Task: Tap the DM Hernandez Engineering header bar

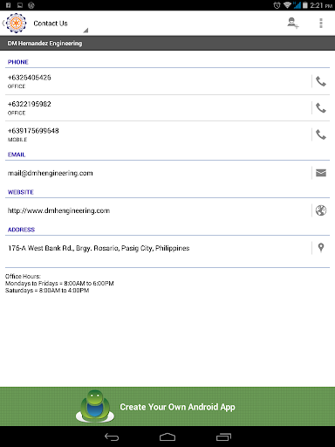Action: click(x=167, y=43)
